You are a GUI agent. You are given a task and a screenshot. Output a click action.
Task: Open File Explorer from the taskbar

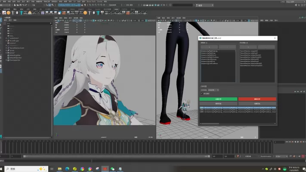click(x=60, y=169)
